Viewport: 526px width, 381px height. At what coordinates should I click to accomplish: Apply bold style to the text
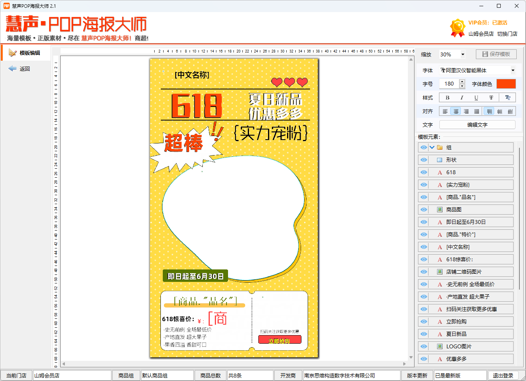tap(447, 98)
